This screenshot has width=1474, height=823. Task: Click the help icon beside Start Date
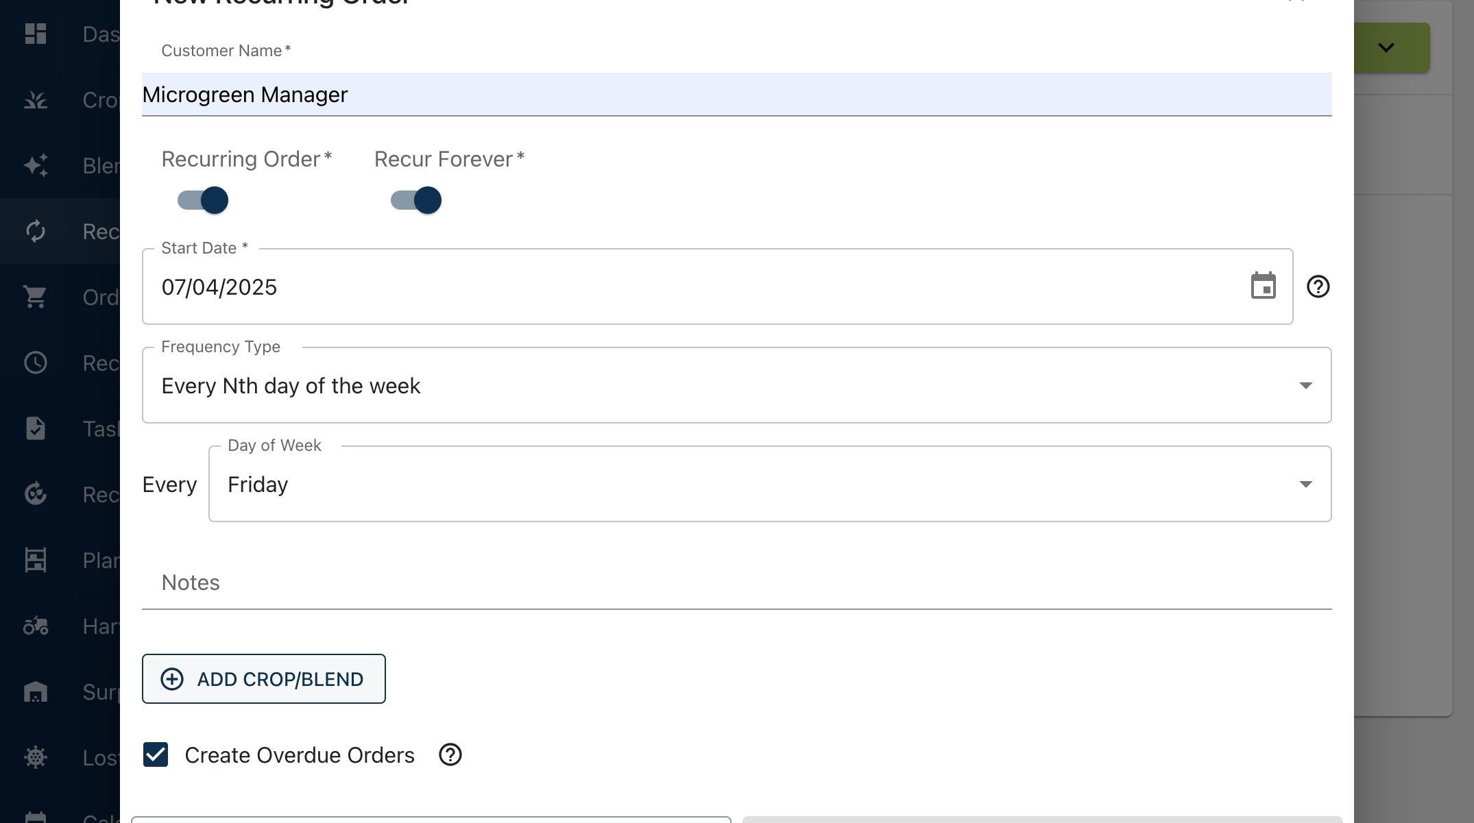(x=1318, y=286)
